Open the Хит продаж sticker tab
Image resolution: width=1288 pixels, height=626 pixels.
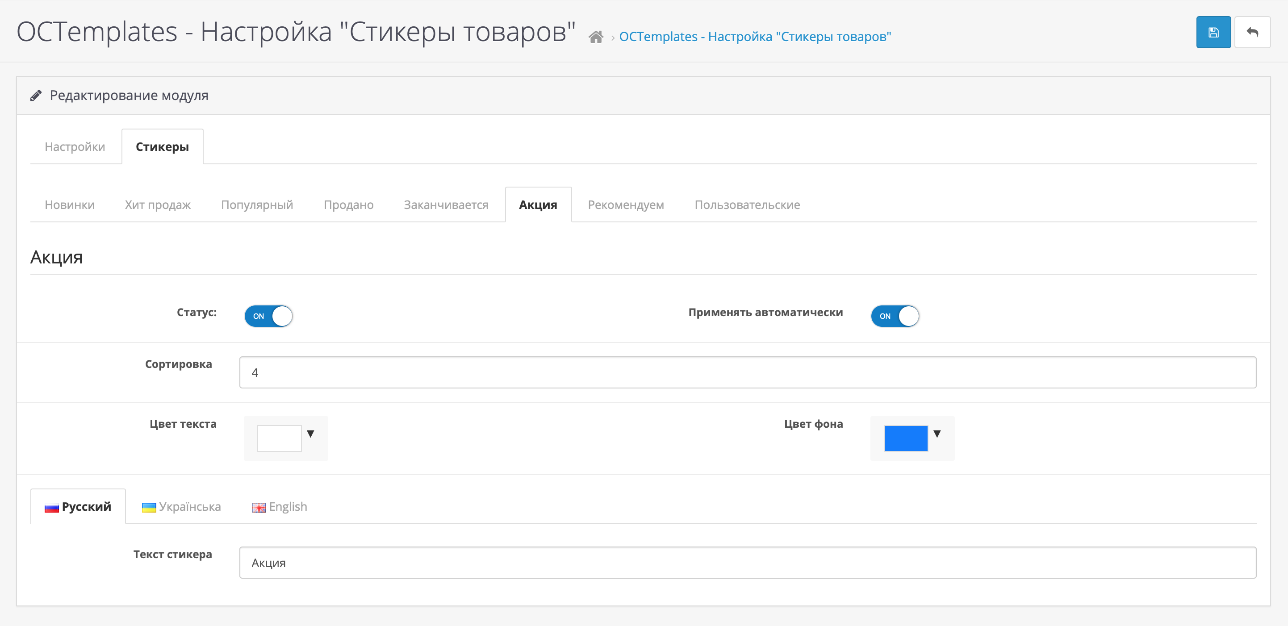click(158, 204)
